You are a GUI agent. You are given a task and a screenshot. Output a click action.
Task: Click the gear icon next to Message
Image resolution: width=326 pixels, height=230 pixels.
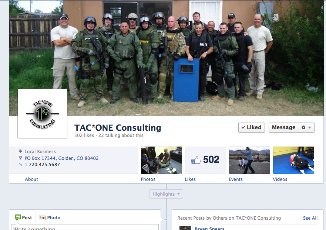303,127
